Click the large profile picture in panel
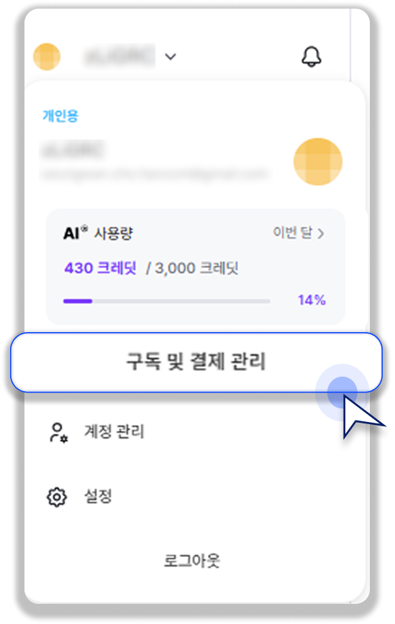The height and width of the screenshot is (624, 395). click(x=318, y=162)
